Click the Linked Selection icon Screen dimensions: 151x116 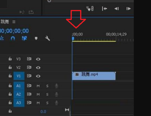[25, 38]
